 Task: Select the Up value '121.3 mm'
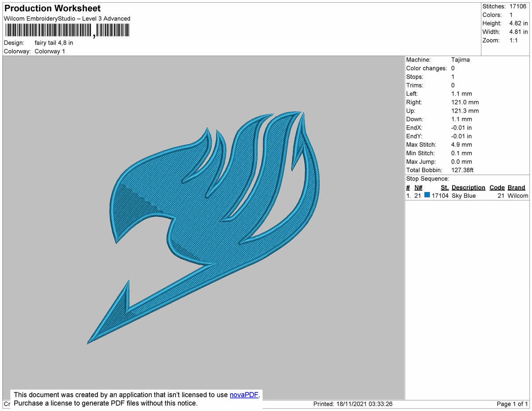465,111
